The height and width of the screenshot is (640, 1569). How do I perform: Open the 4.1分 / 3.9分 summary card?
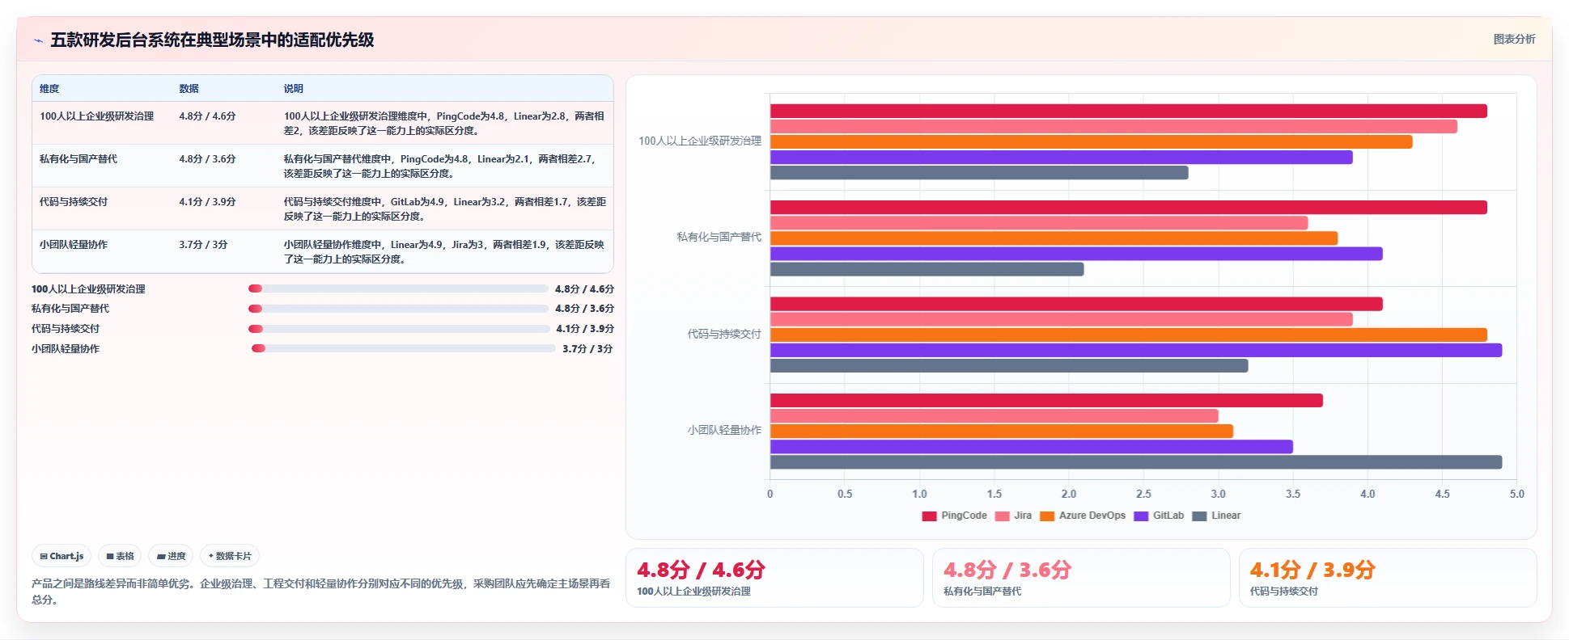click(x=1388, y=578)
